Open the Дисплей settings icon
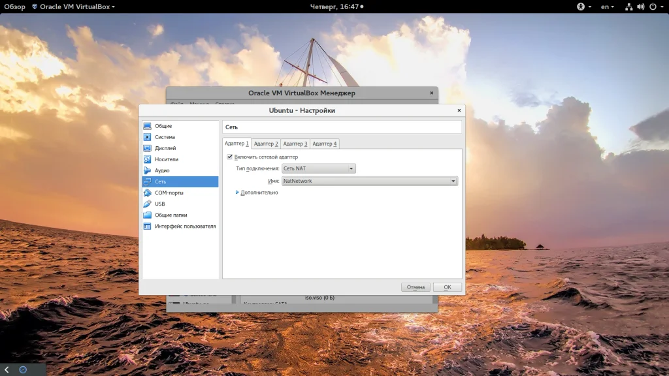The height and width of the screenshot is (376, 669). coord(148,148)
